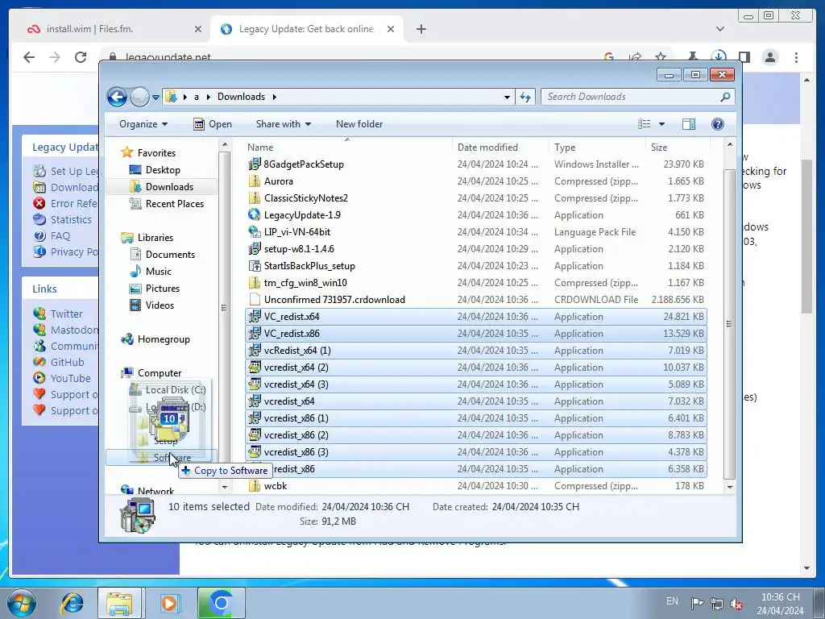825x619 pixels.
Task: Select LIP_vi-VN-64bit language pack icon
Action: [x=255, y=231]
